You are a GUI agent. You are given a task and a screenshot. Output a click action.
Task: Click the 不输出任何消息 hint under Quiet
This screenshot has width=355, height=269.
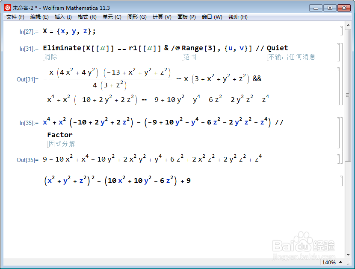click(x=292, y=57)
